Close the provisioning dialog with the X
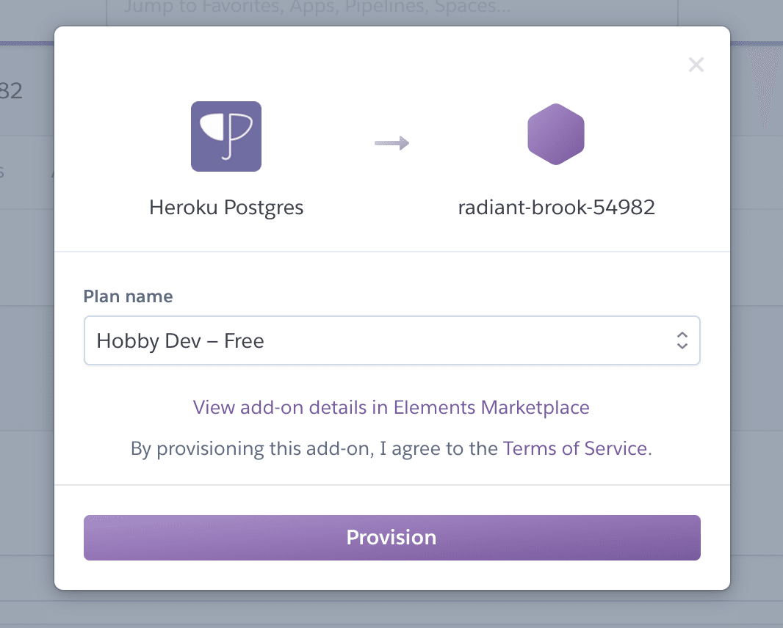This screenshot has height=628, width=783. 696,65
